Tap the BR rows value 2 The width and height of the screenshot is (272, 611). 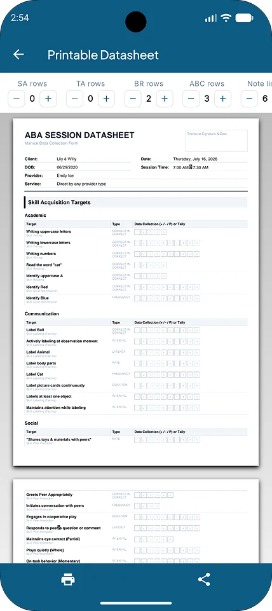tap(149, 99)
